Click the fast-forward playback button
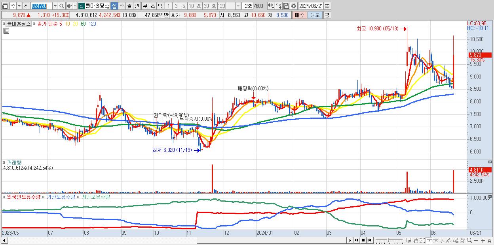Viewport: 494px width, 245px height. 370,240
